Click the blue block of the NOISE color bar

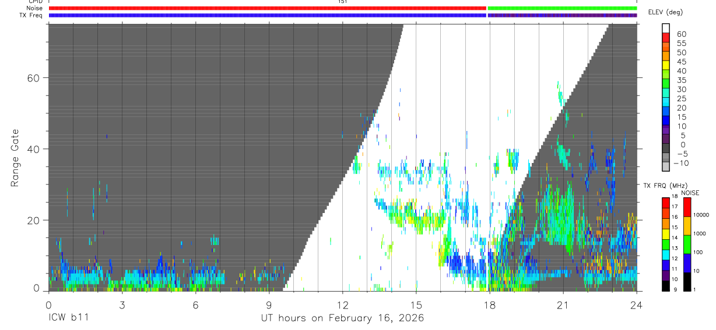(687, 262)
